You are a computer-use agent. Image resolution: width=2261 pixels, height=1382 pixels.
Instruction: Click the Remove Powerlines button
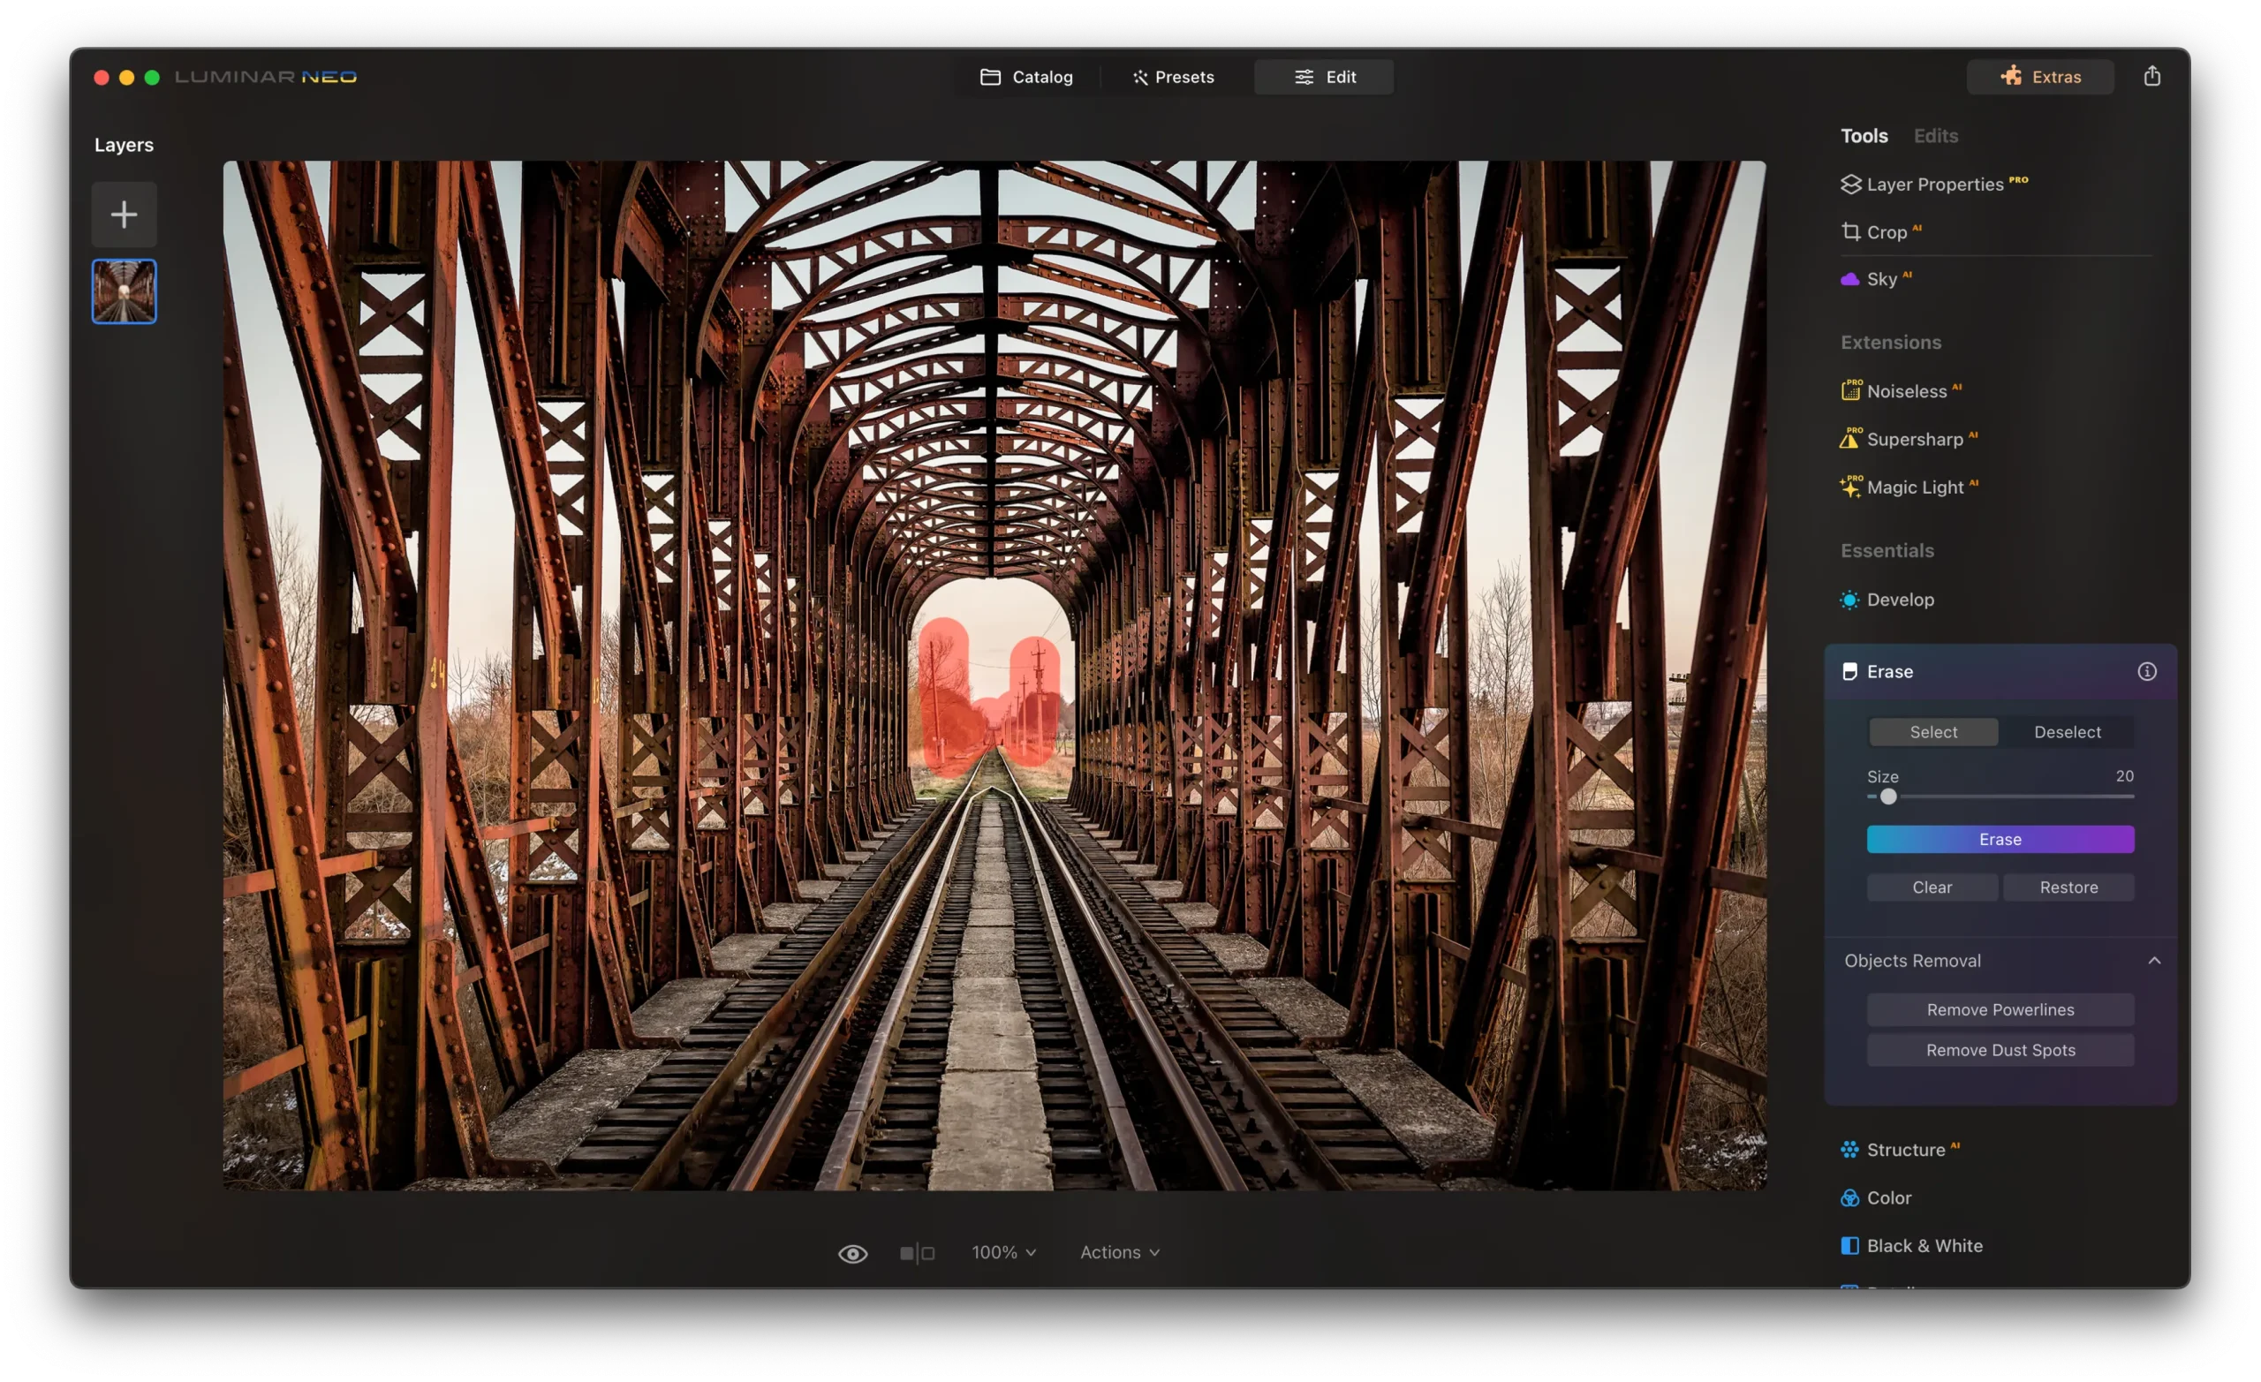pos(2000,1009)
